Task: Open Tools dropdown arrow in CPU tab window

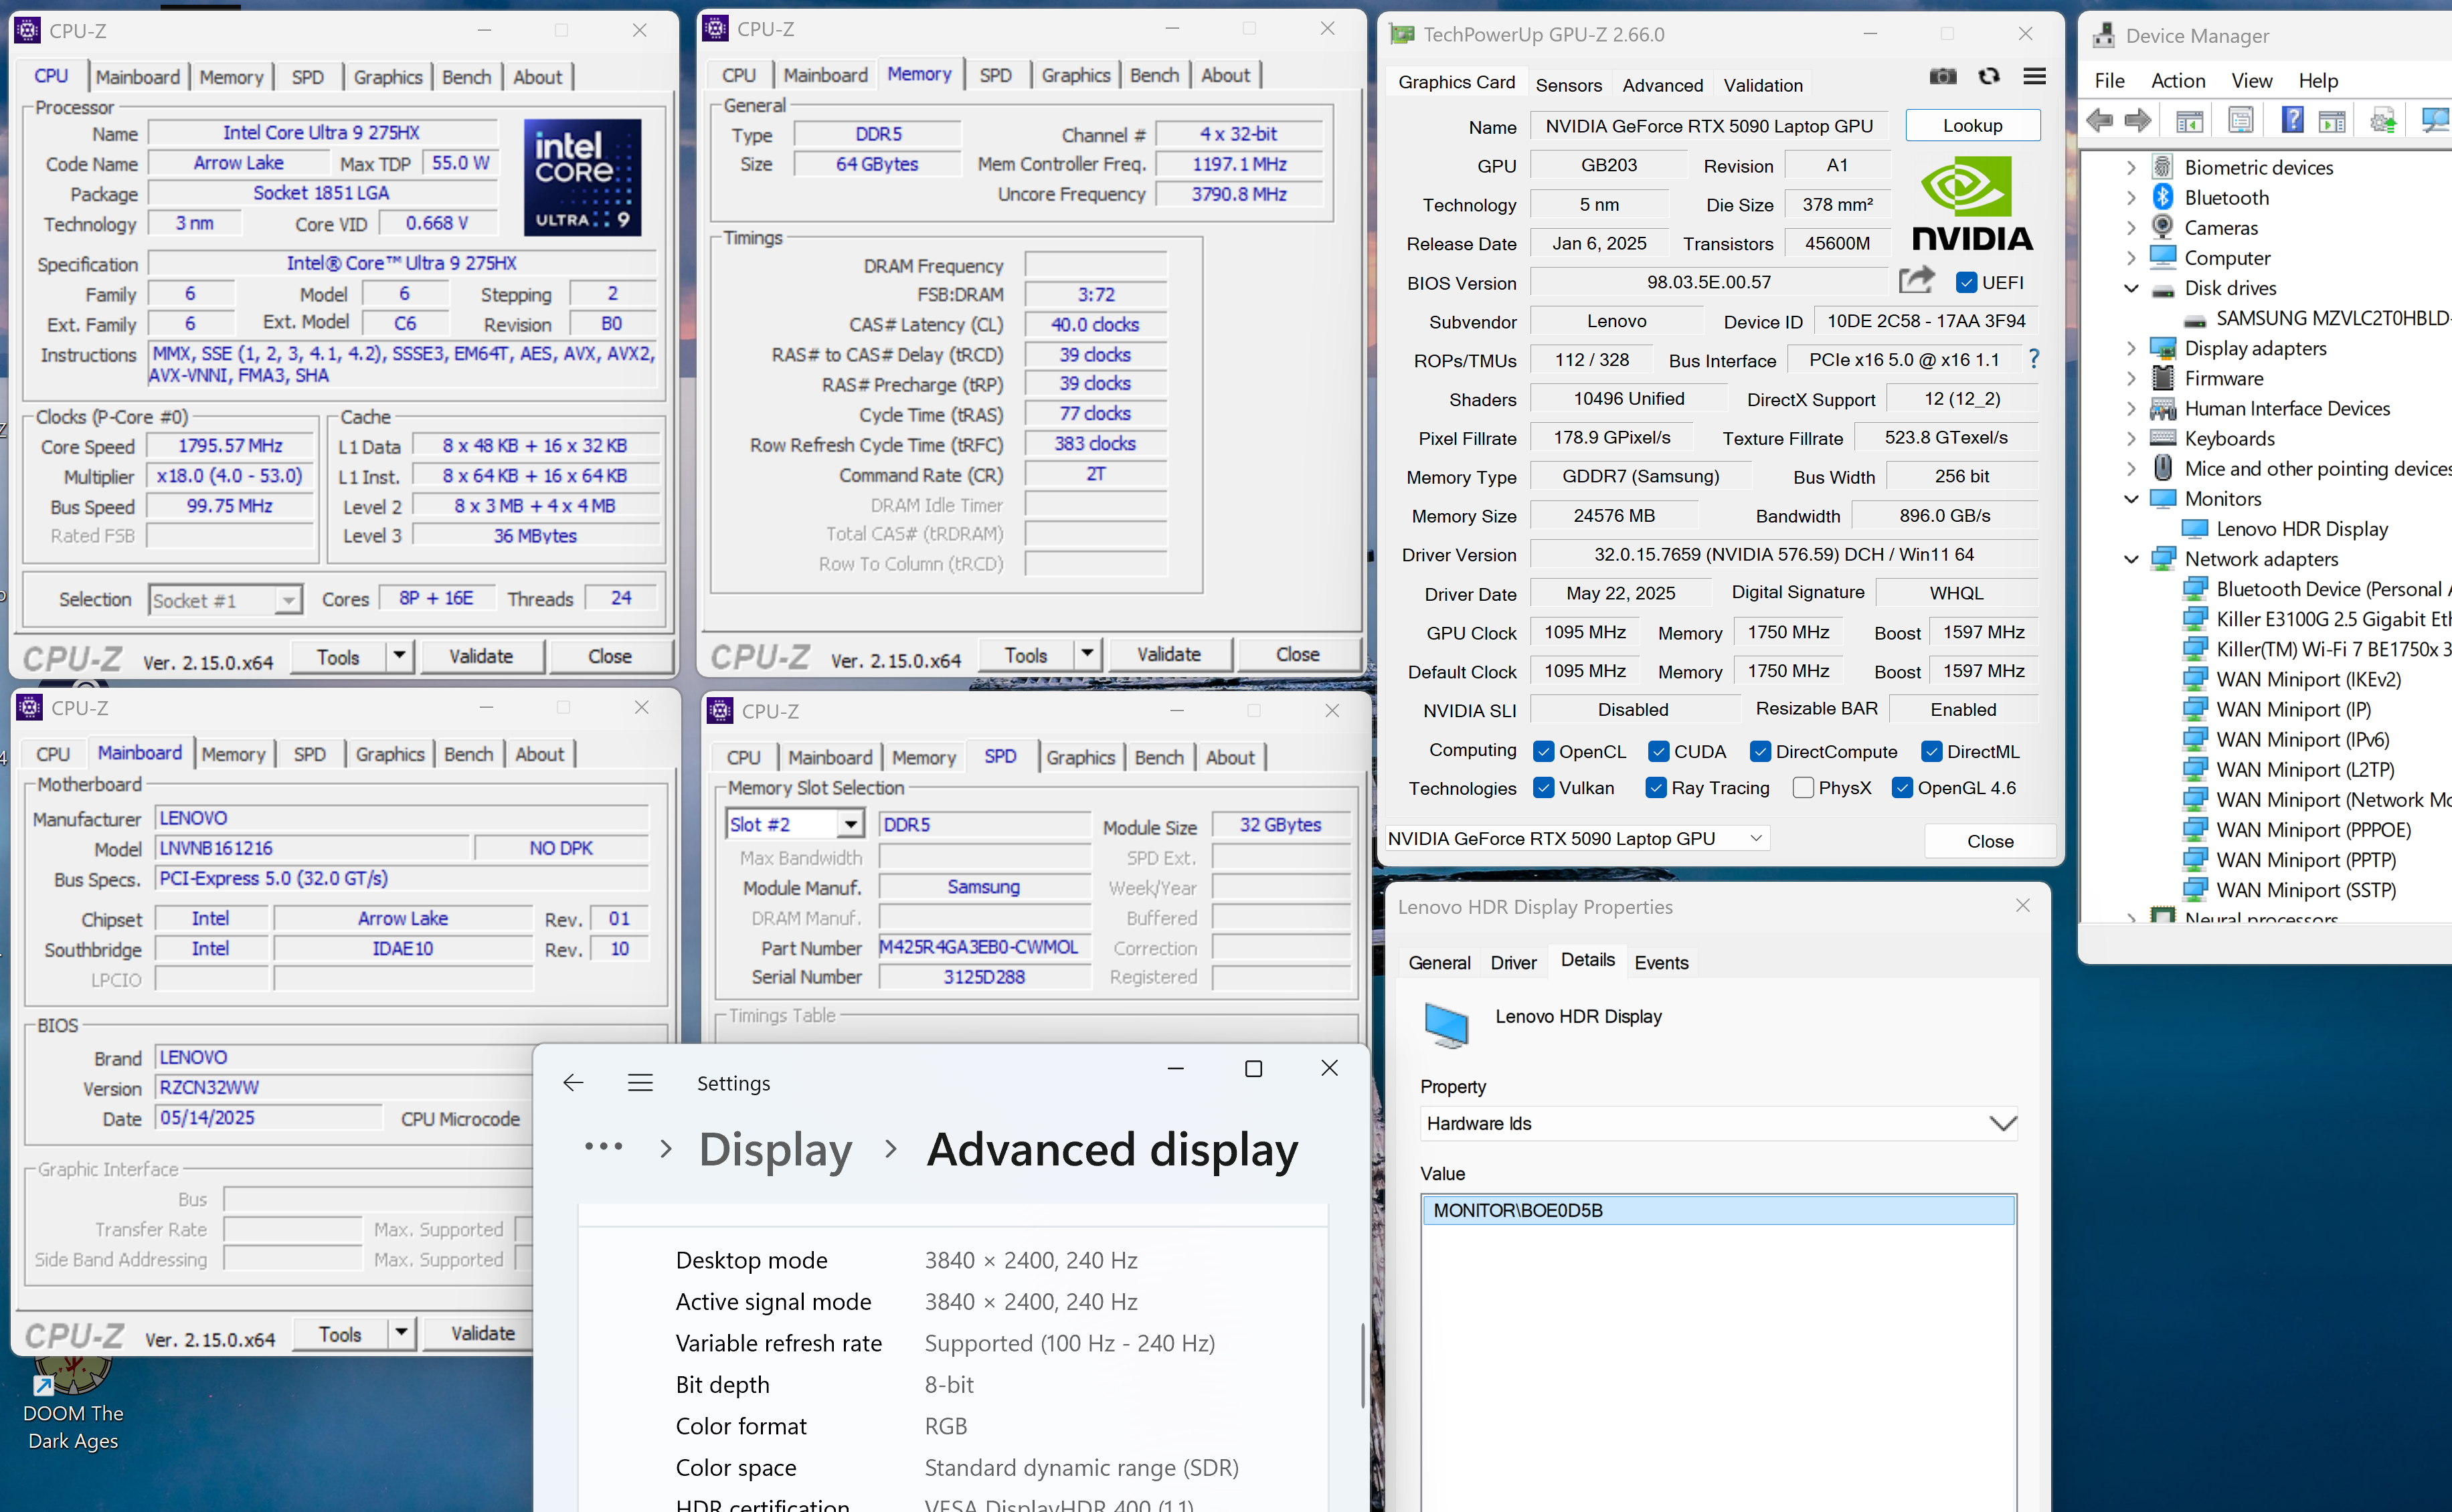Action: pos(400,656)
